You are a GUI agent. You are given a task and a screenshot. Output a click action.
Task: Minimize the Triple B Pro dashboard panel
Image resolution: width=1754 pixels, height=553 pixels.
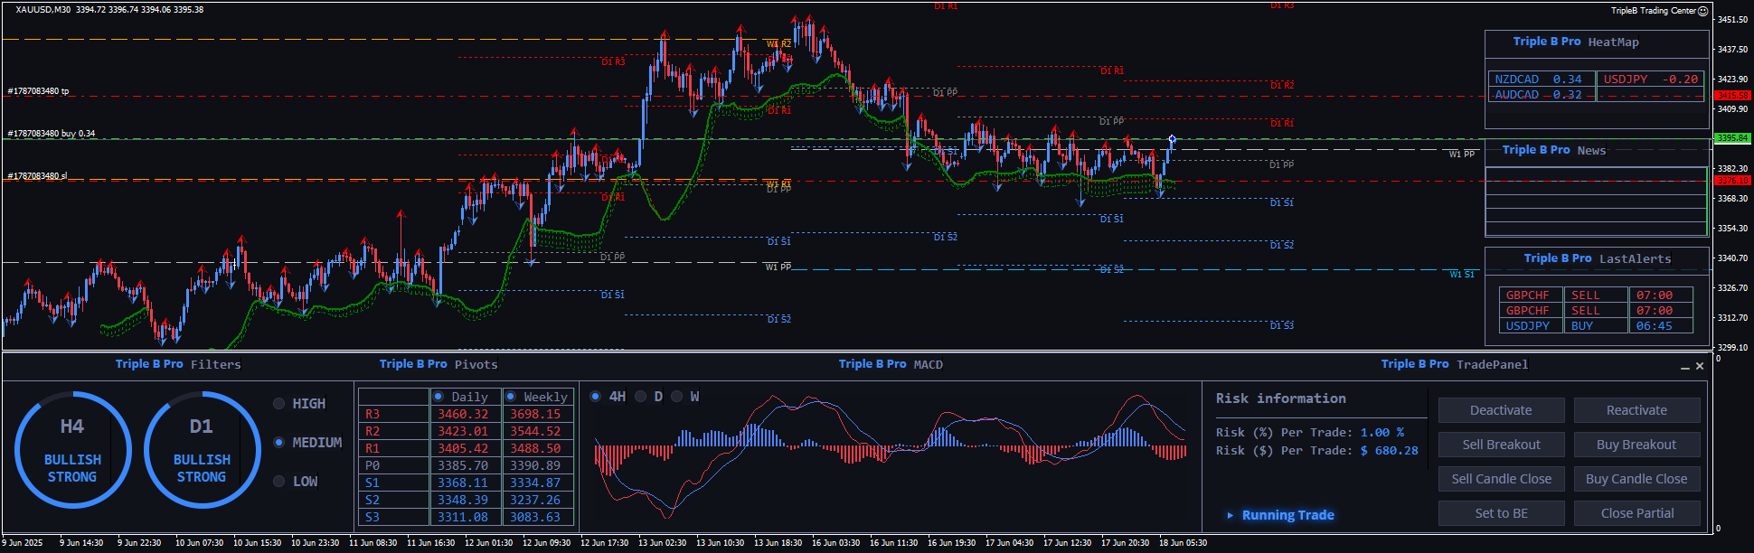tap(1684, 367)
